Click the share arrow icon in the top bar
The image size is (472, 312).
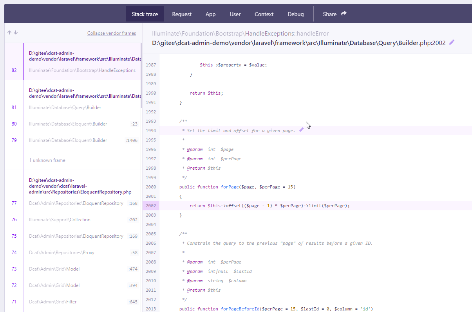344,14
